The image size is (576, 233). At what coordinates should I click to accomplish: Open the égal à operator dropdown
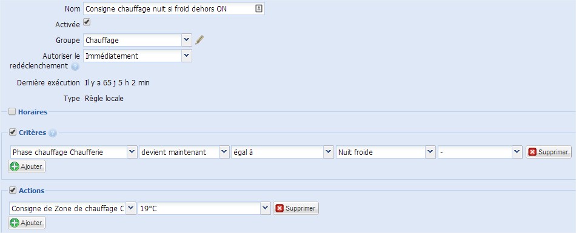[282, 153]
